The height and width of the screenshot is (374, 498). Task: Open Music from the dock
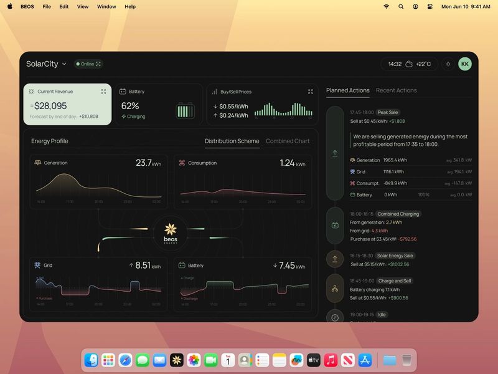(331, 360)
